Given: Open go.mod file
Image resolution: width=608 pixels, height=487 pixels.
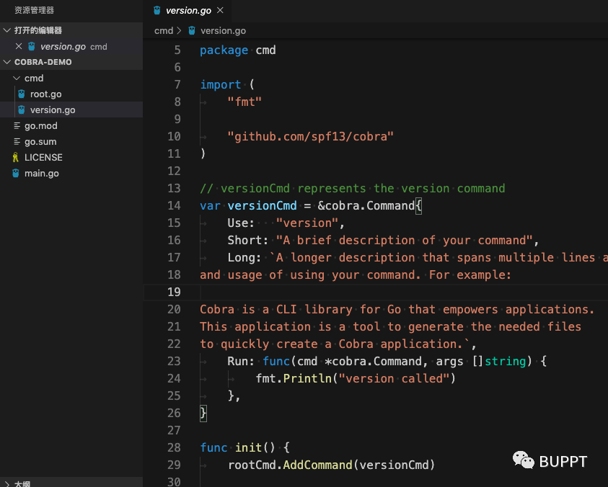Looking at the screenshot, I should [x=71, y=126].
